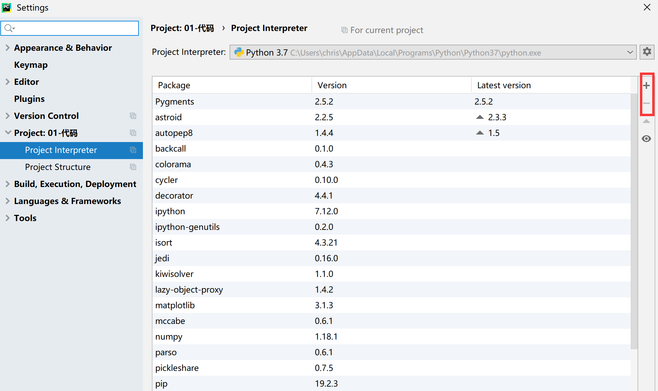Select the colorama package row
Image resolution: width=658 pixels, height=391 pixels.
tap(392, 164)
